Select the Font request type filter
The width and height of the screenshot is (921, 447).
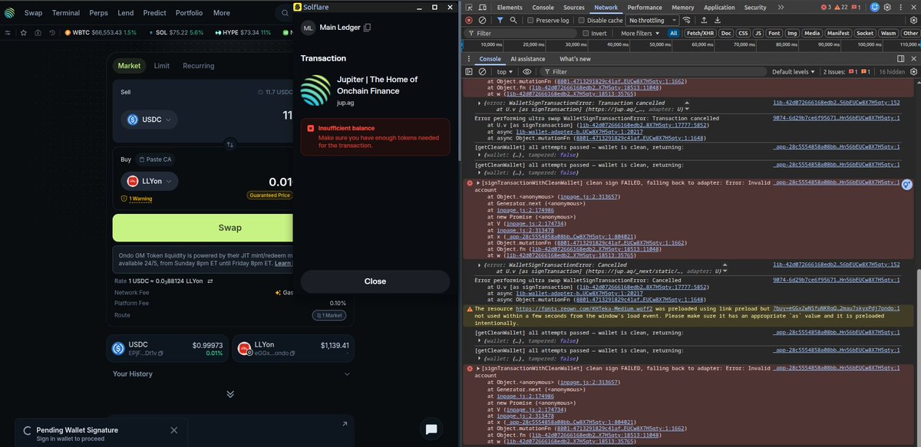click(774, 34)
